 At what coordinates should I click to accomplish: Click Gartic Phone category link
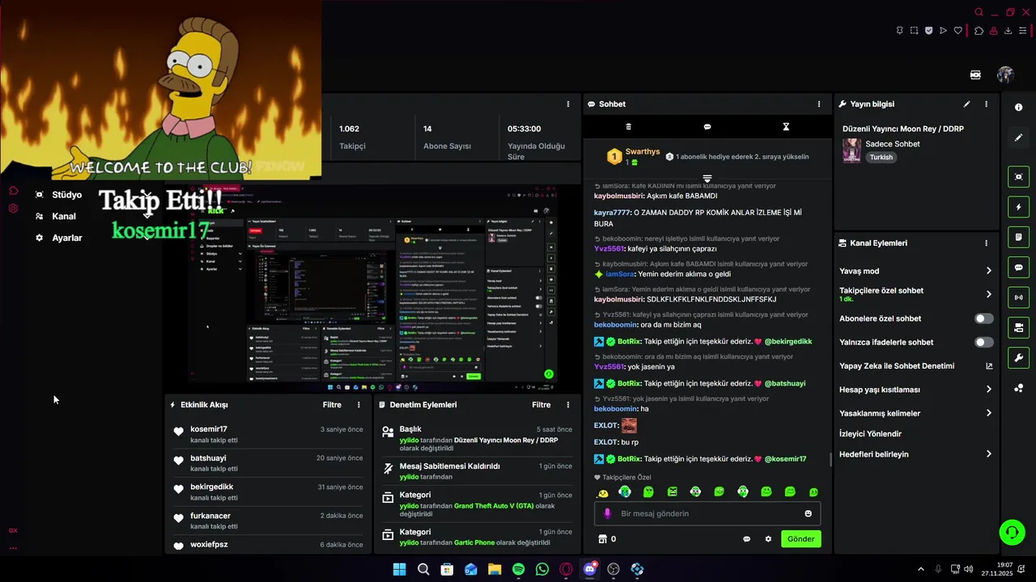[474, 542]
